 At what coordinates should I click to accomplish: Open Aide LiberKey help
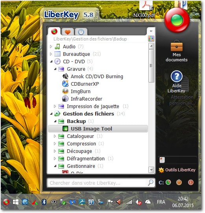click(x=177, y=82)
